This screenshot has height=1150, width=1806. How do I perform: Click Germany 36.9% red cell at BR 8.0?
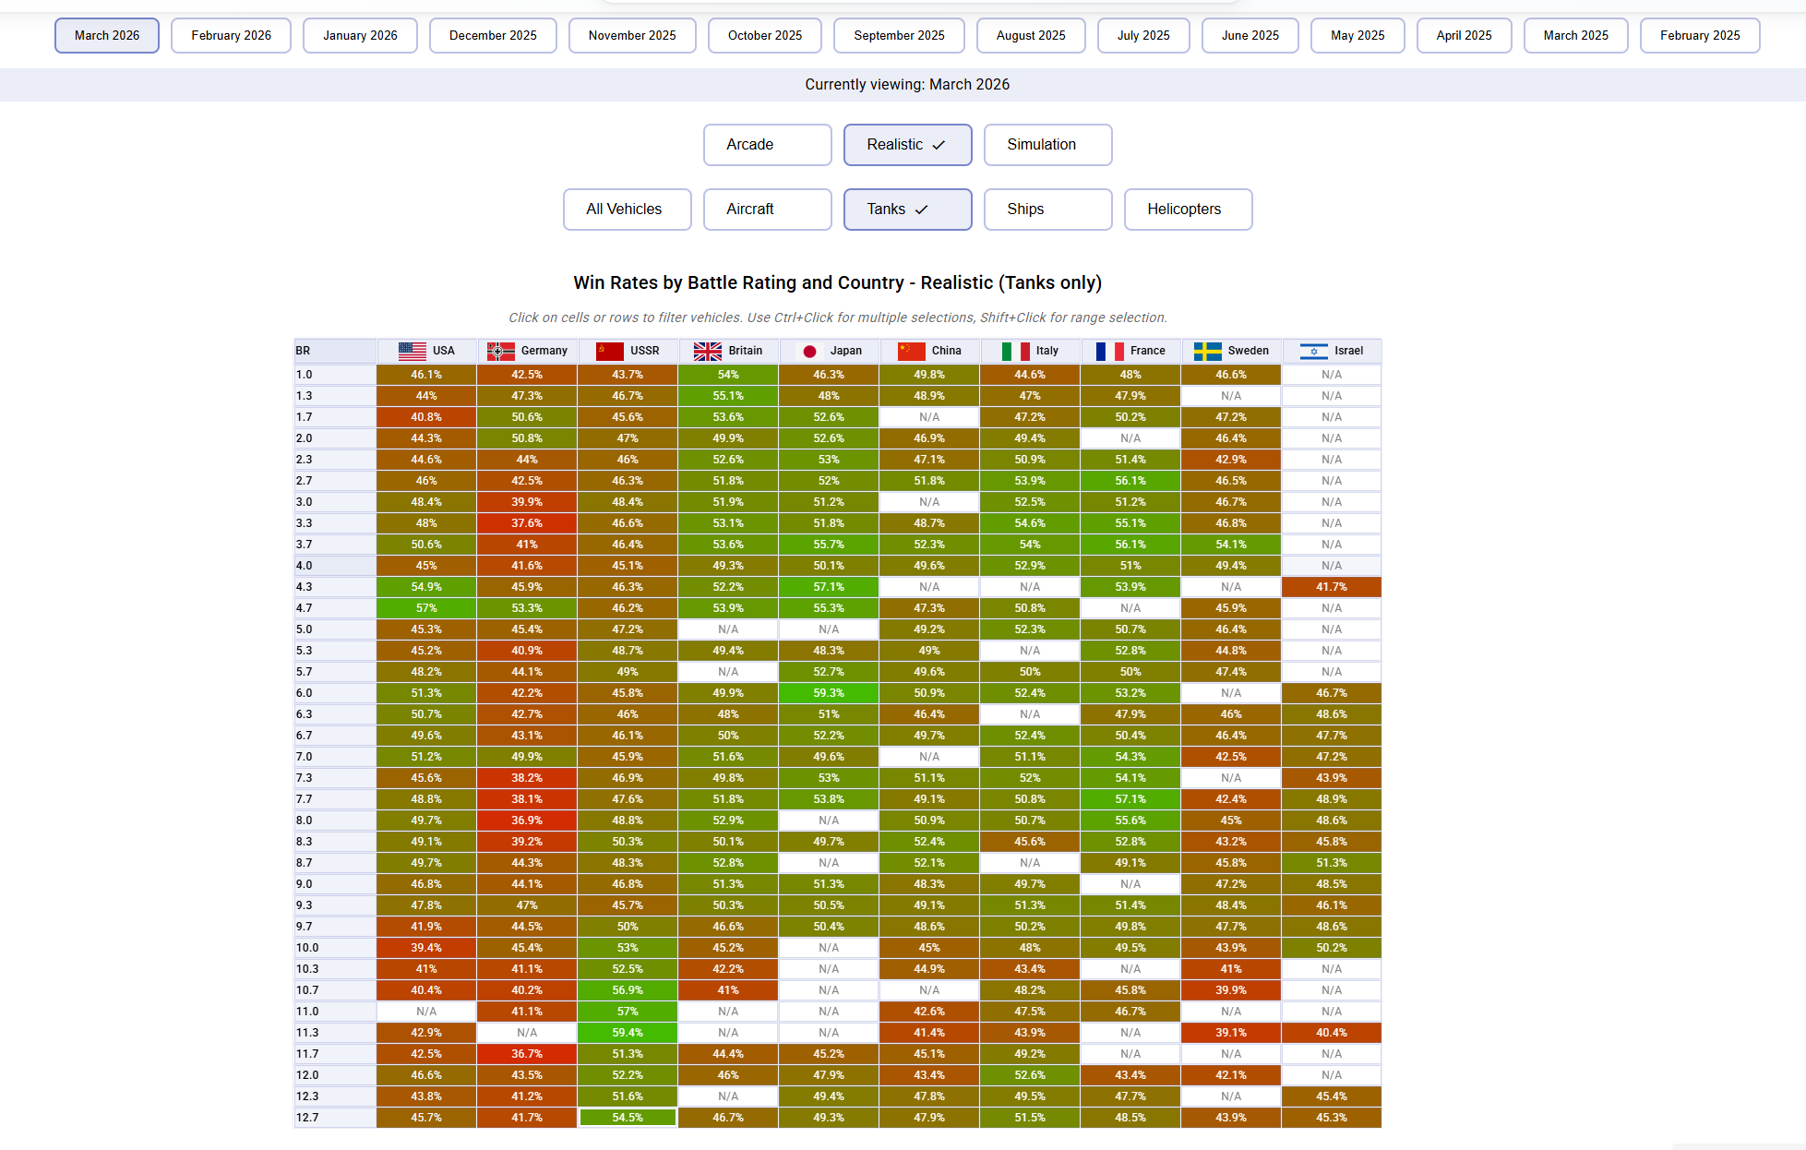(527, 821)
